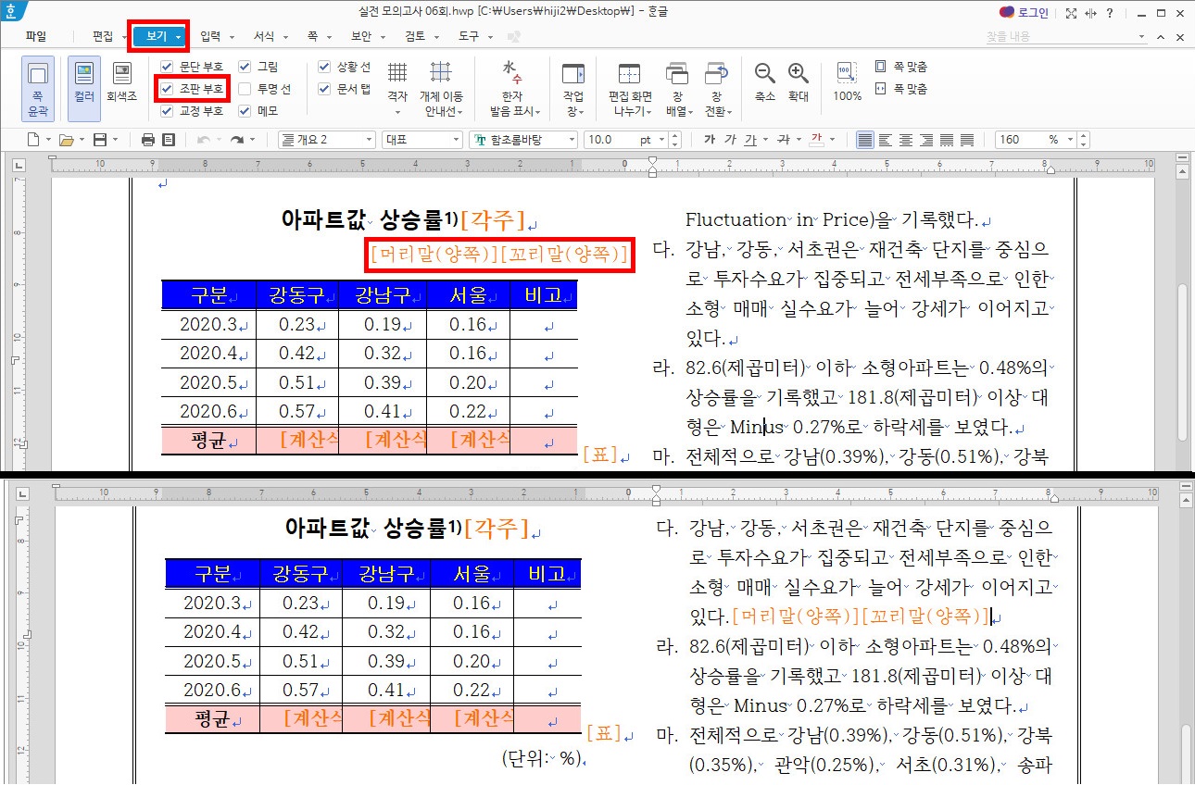Apply strikethrough with the 과 icon
The width and height of the screenshot is (1195, 785).
[x=784, y=140]
